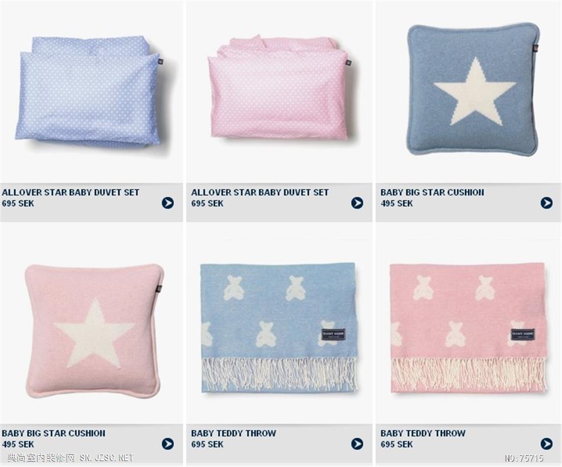562x467 pixels.
Task: Open first Allover Star Baby Duvet Set title
Action: [70, 192]
